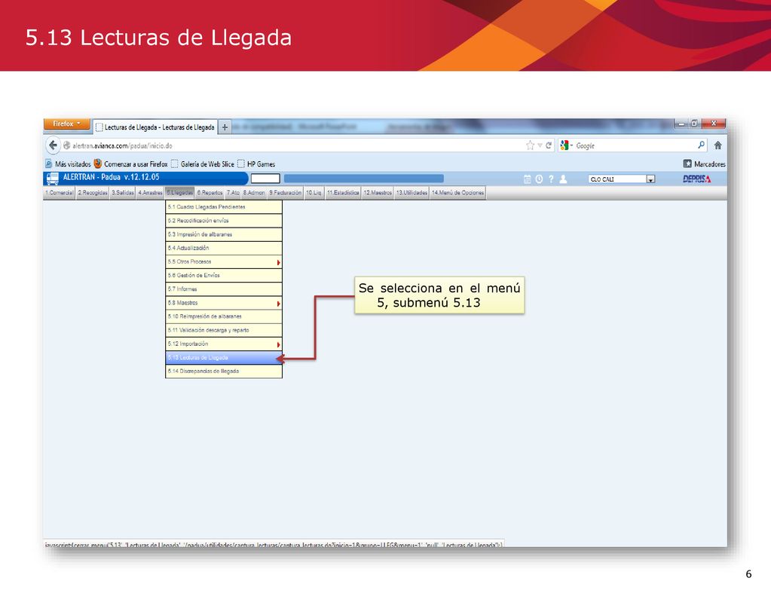Image resolution: width=771 pixels, height=590 pixels.
Task: Click the DEPRISA logo
Action: [x=696, y=179]
